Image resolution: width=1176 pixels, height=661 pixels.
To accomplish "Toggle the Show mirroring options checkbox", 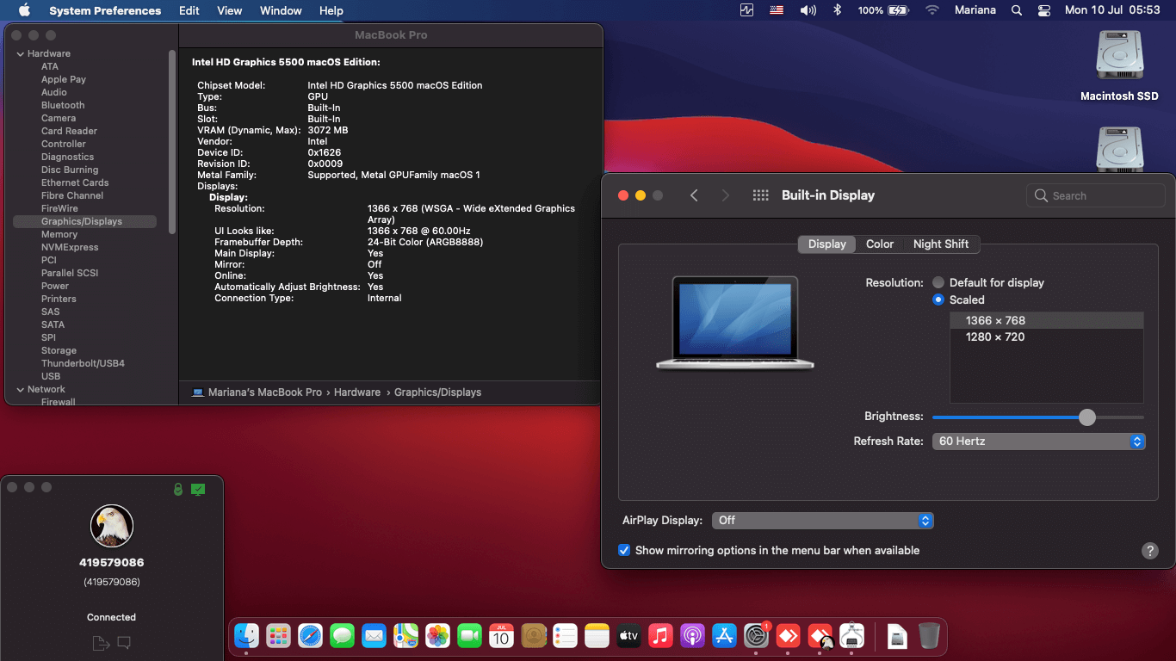I will tap(624, 550).
